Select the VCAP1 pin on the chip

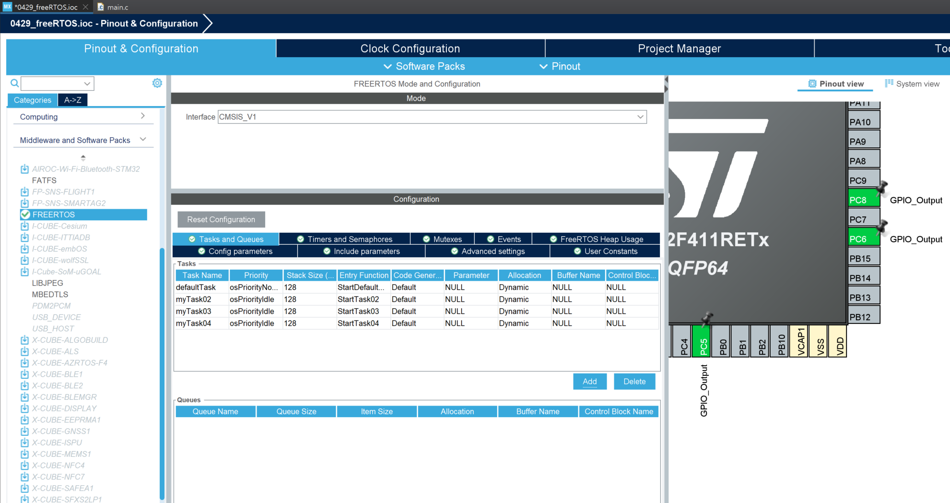(x=799, y=341)
